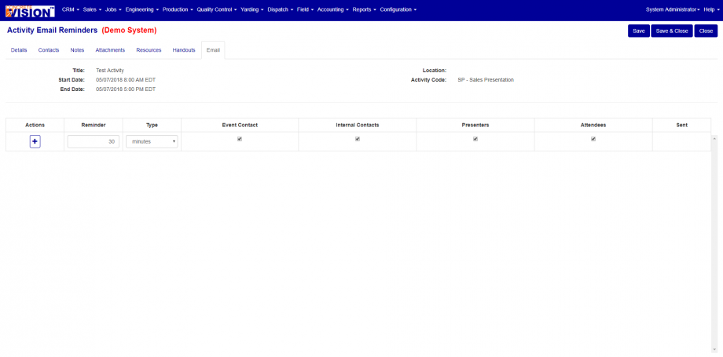Open the Help menu
Image resolution: width=723 pixels, height=357 pixels.
click(x=710, y=9)
